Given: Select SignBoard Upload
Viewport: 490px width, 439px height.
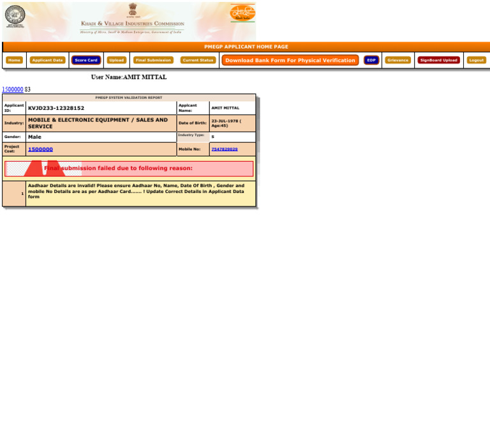Looking at the screenshot, I should [438, 60].
